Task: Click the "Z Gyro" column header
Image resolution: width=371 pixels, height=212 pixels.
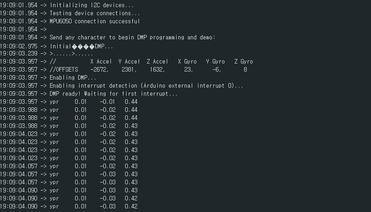Action: click(244, 62)
